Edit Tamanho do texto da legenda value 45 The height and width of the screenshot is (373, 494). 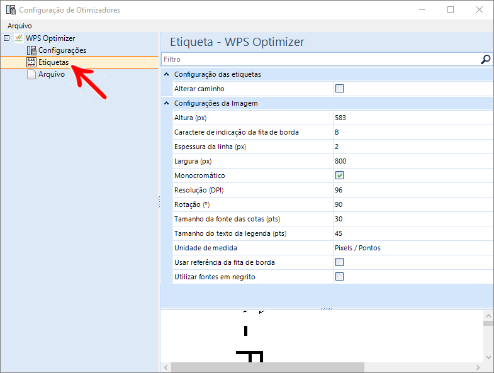pos(413,234)
